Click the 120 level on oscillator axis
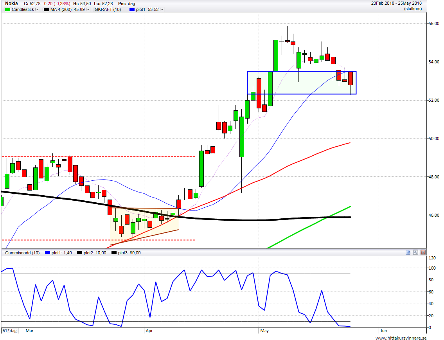This screenshot has height=340, width=444. (432, 258)
